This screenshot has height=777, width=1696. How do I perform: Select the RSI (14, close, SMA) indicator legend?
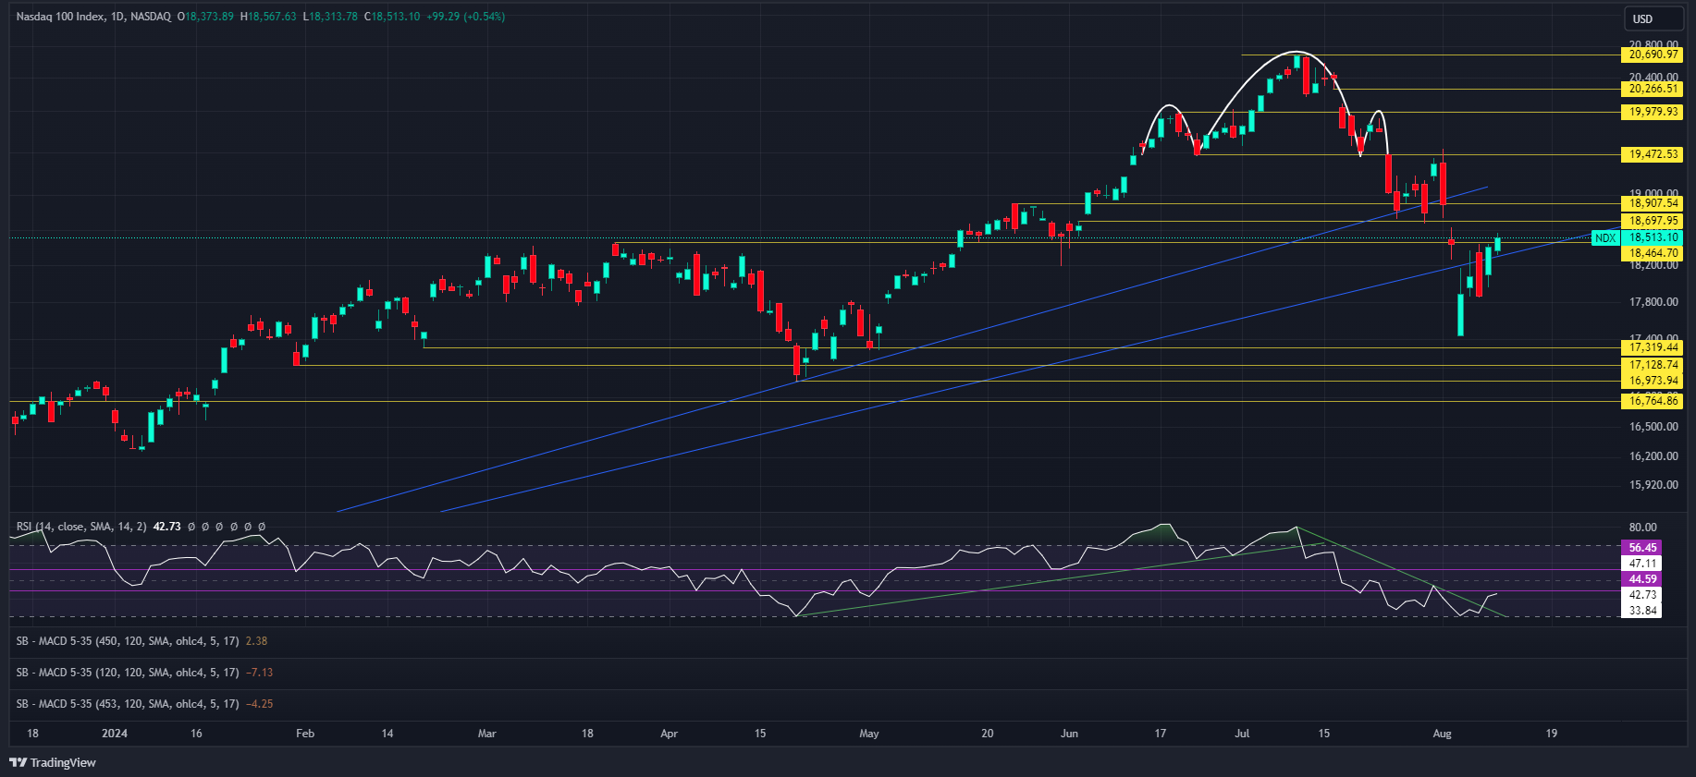click(x=81, y=527)
